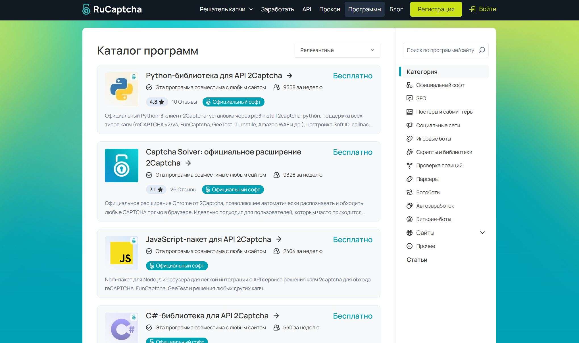The width and height of the screenshot is (579, 343).
Task: Click the Игровые боты category icon
Action: [x=409, y=139]
